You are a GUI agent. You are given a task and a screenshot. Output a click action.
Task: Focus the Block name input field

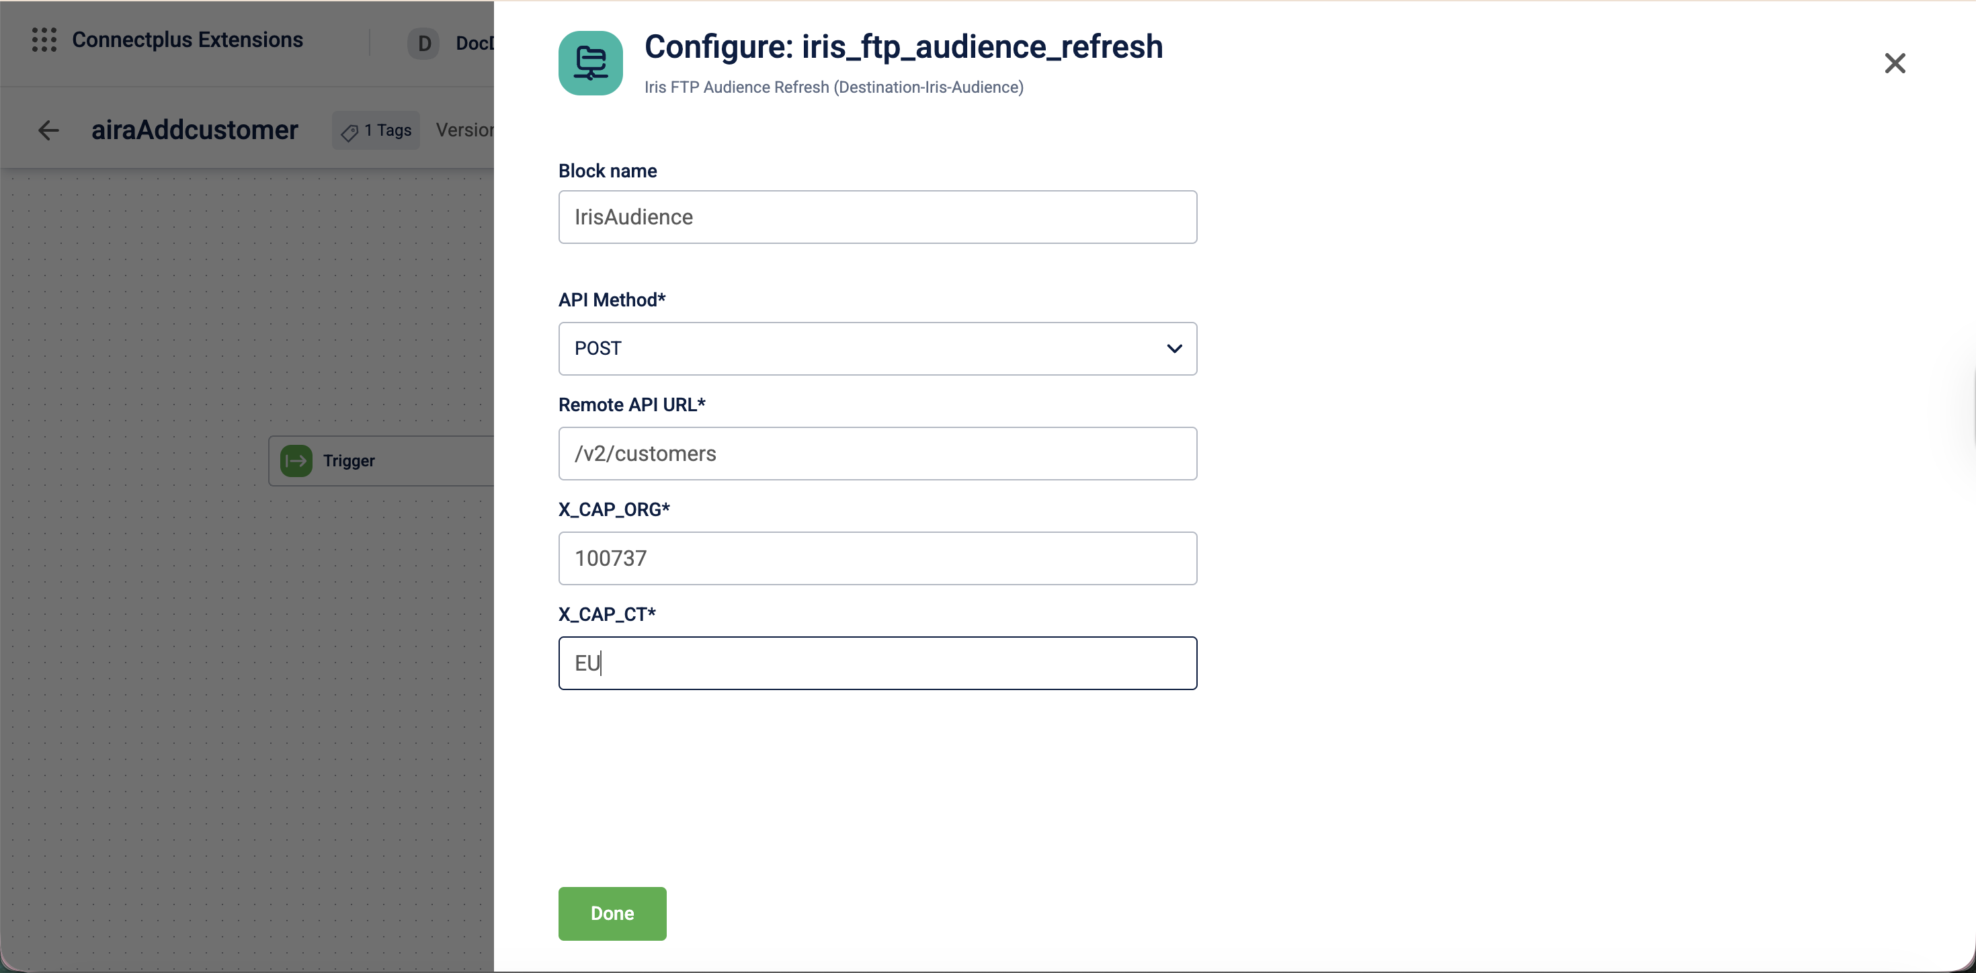877,217
